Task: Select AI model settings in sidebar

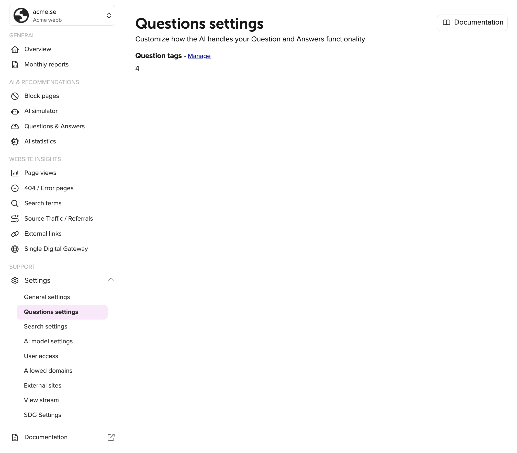Action: click(48, 341)
